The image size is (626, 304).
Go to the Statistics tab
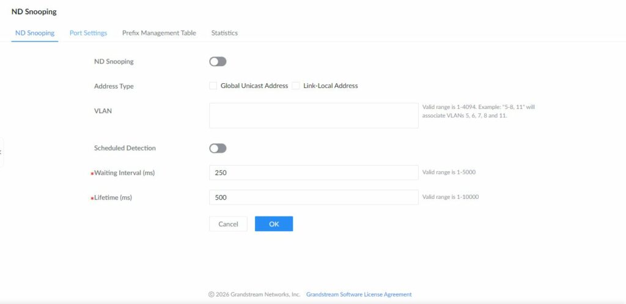click(x=224, y=33)
